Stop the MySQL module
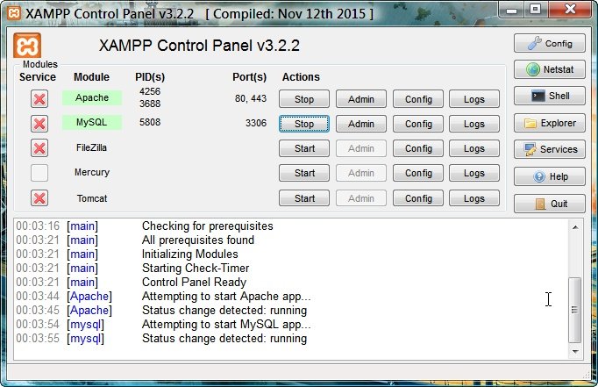Image resolution: width=598 pixels, height=387 pixels. (x=304, y=124)
